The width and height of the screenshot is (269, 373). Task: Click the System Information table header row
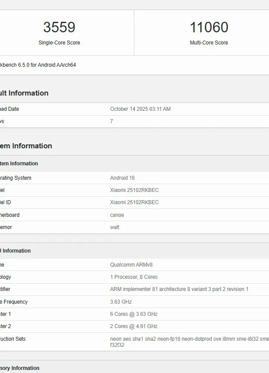point(19,164)
